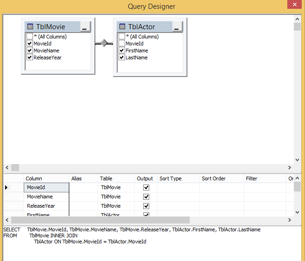Click the row selector arrow beside MovieId
The height and width of the screenshot is (261, 305).
point(6,187)
